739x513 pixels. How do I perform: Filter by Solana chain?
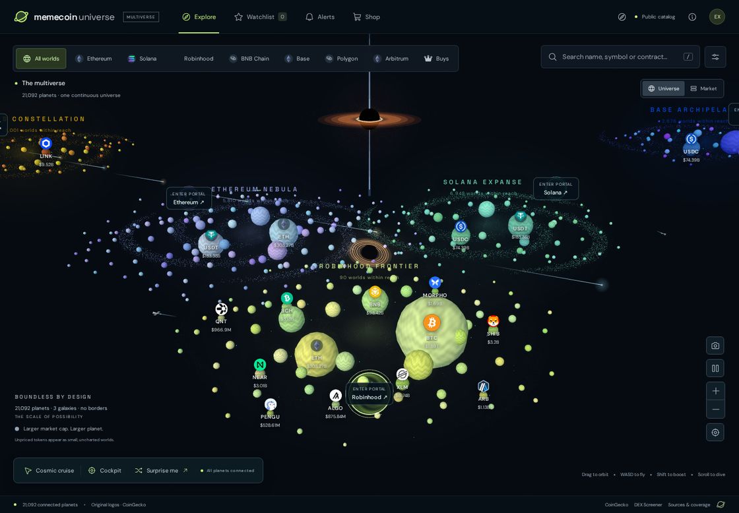[143, 59]
